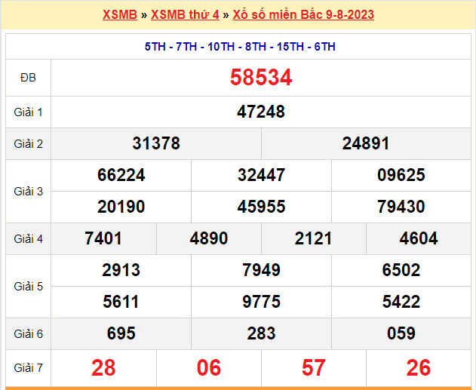Click the Giải 5 row label
The image size is (476, 390).
(x=28, y=287)
